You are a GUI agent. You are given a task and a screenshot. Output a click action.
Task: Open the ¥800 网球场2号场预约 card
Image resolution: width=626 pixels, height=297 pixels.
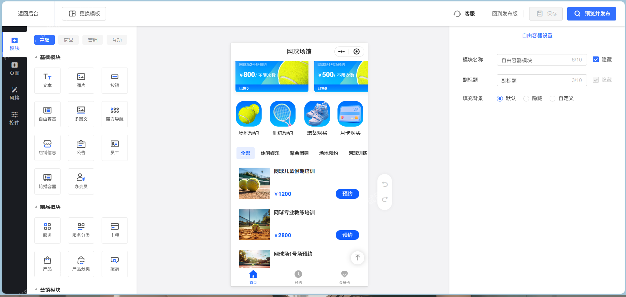pyautogui.click(x=272, y=76)
